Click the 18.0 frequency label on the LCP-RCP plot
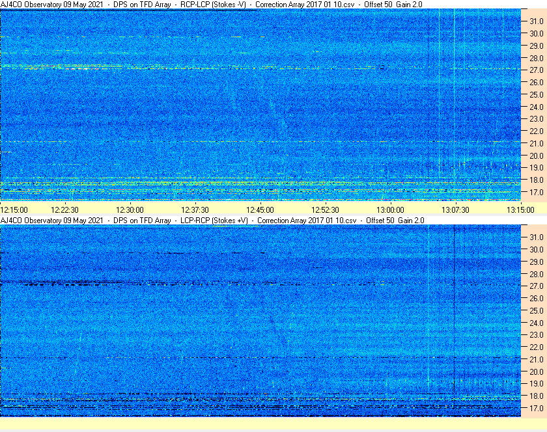The width and height of the screenshot is (547, 432). [x=537, y=396]
